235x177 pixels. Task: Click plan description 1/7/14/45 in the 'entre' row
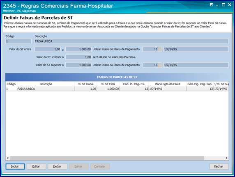click(x=196, y=49)
